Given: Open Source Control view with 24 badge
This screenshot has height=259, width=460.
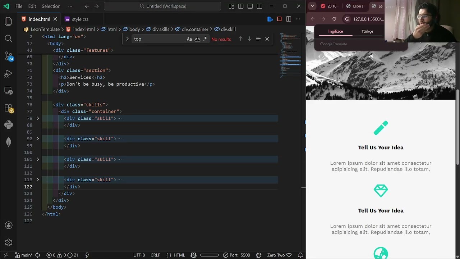Looking at the screenshot, I should click(9, 56).
